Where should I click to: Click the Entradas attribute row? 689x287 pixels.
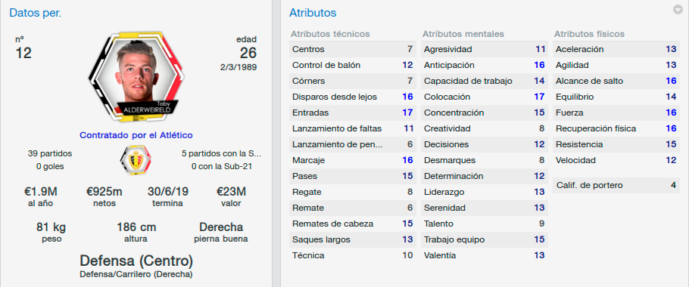point(352,113)
